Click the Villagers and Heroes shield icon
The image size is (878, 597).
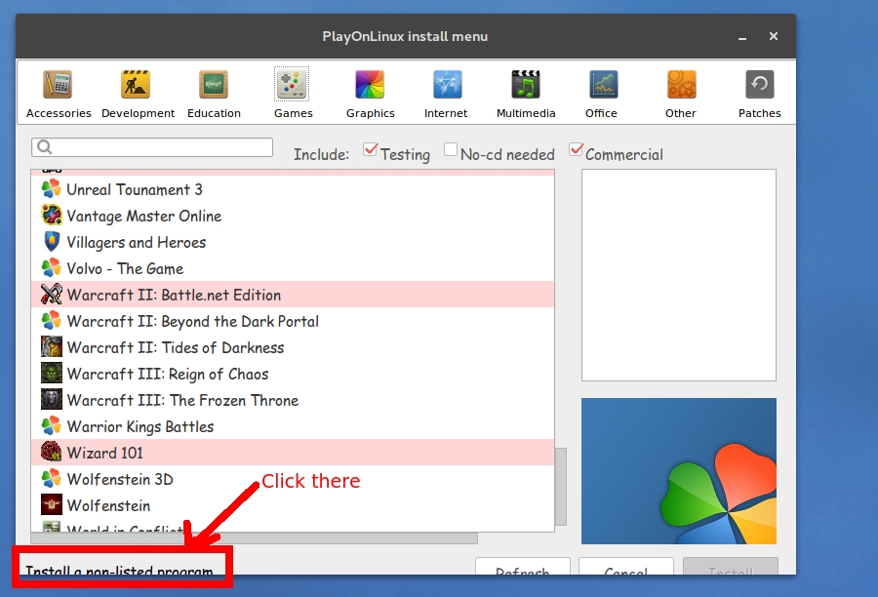51,241
